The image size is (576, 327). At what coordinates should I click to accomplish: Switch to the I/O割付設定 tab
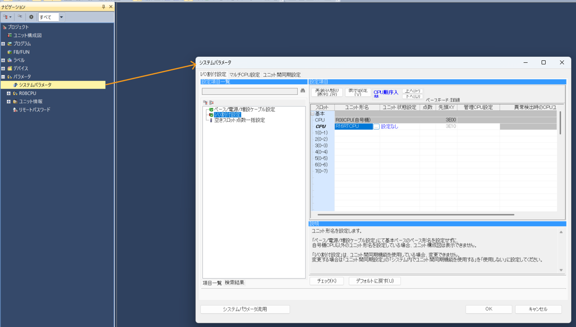coord(213,74)
